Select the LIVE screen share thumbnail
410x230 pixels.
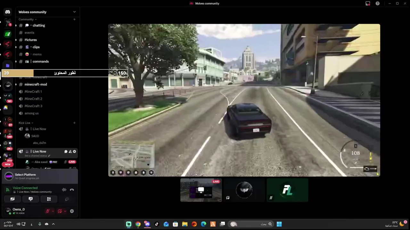pyautogui.click(x=201, y=190)
